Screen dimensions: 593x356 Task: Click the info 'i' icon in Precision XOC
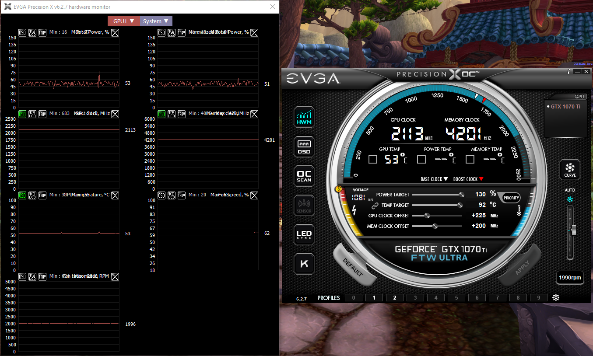pos(568,71)
